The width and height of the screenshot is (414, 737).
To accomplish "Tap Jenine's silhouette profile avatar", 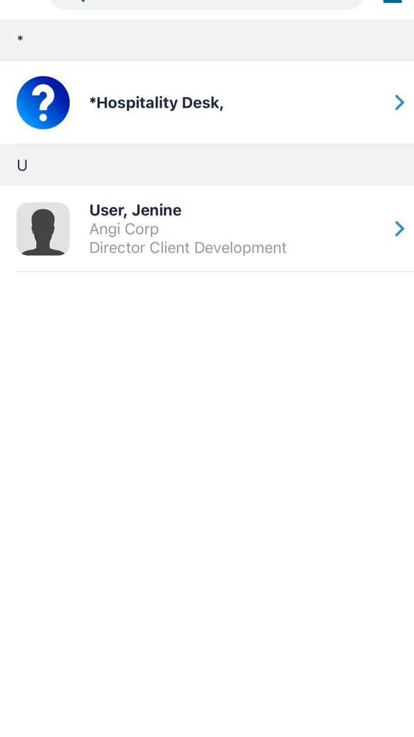I will [x=43, y=229].
